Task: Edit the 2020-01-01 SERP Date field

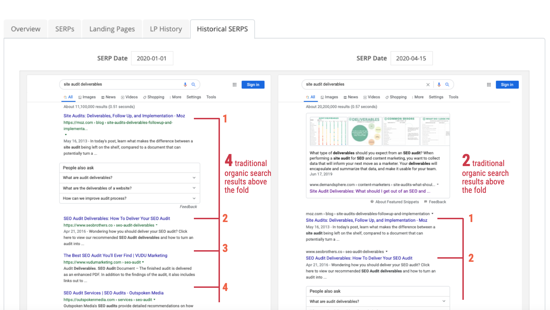Action: tap(152, 58)
